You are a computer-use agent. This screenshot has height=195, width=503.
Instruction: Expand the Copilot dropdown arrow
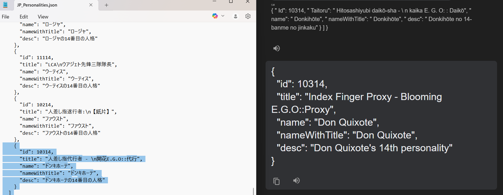(x=223, y=16)
